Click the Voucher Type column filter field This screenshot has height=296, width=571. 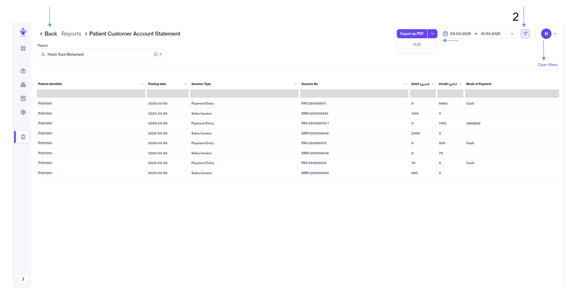[244, 94]
